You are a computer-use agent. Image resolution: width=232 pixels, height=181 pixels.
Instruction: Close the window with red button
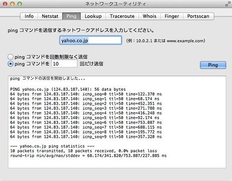pos(5,4)
